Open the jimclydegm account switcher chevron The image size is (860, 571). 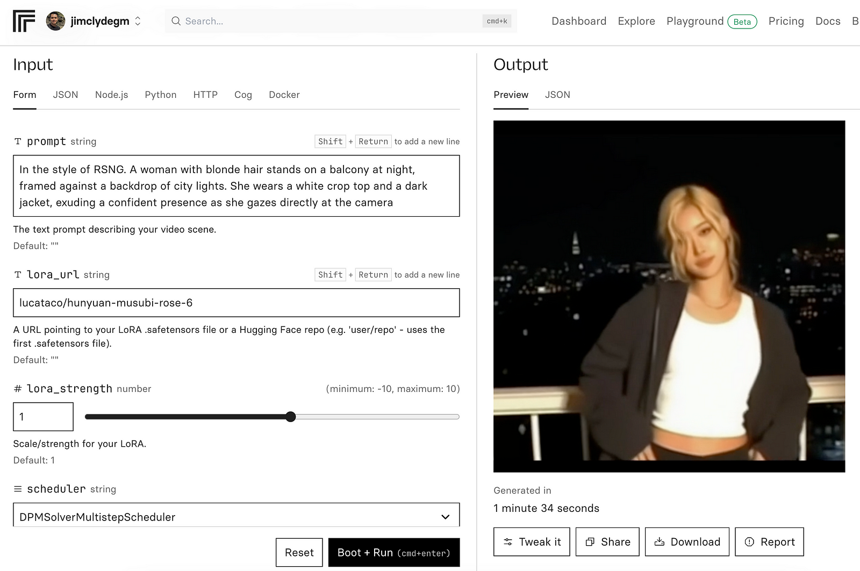tap(137, 21)
